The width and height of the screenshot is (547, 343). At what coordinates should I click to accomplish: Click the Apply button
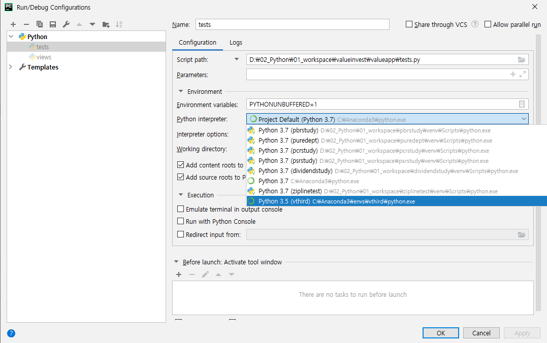(x=522, y=333)
